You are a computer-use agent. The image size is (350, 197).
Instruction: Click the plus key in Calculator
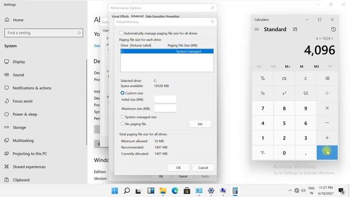point(327,138)
